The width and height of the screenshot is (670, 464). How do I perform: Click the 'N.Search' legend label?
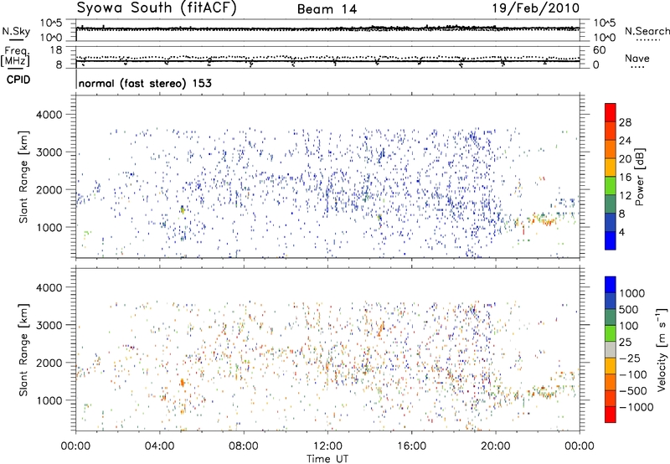click(647, 31)
